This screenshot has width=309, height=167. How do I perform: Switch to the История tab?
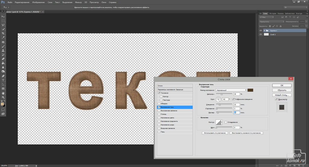click(x=273, y=14)
